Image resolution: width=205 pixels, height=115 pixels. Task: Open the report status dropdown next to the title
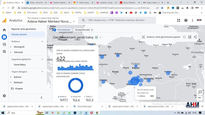click(x=100, y=37)
